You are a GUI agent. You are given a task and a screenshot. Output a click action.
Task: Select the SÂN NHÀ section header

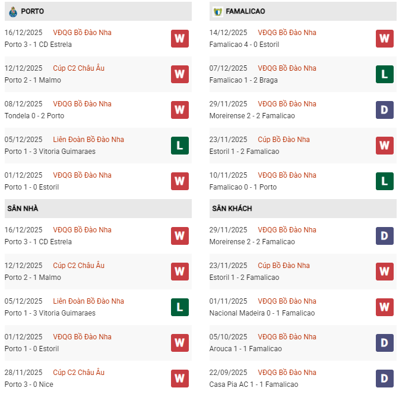click(23, 209)
